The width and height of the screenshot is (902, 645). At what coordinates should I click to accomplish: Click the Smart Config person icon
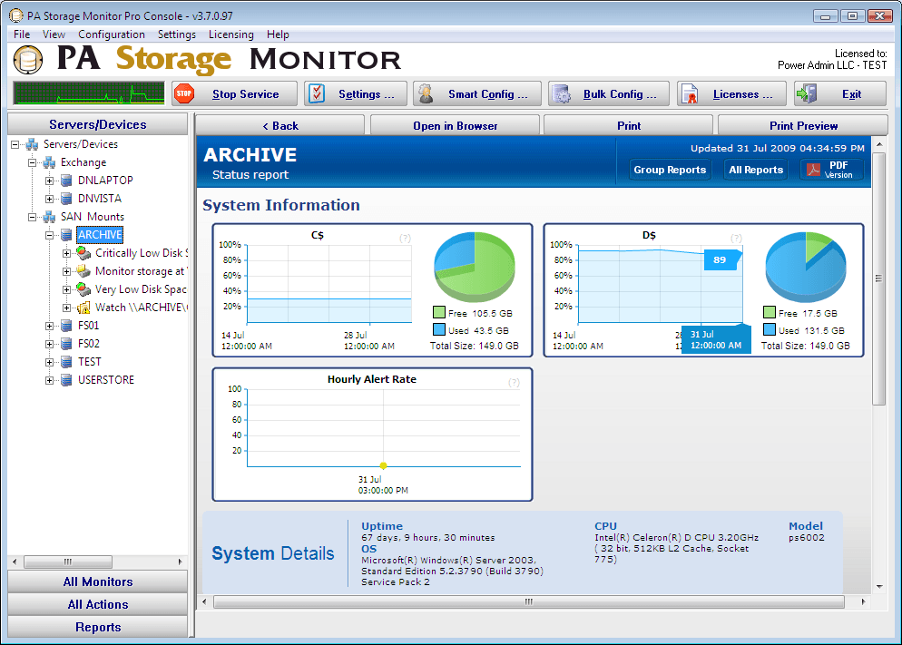(425, 93)
